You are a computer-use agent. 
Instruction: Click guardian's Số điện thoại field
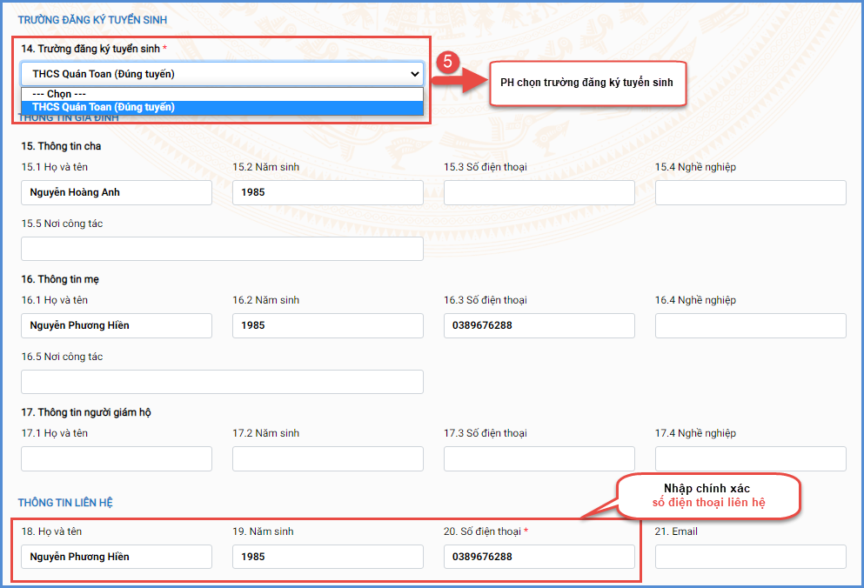click(539, 459)
